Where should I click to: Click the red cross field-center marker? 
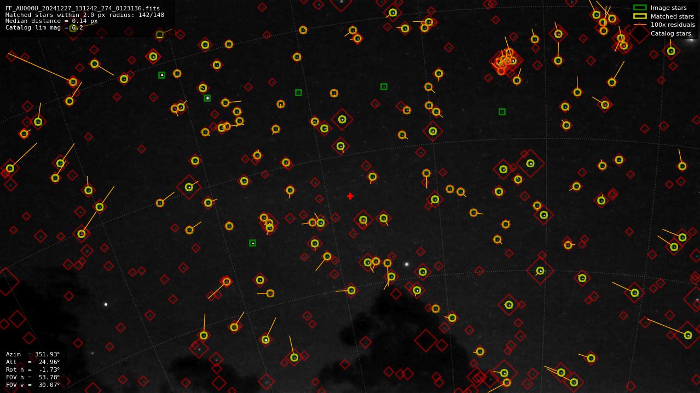350,196
